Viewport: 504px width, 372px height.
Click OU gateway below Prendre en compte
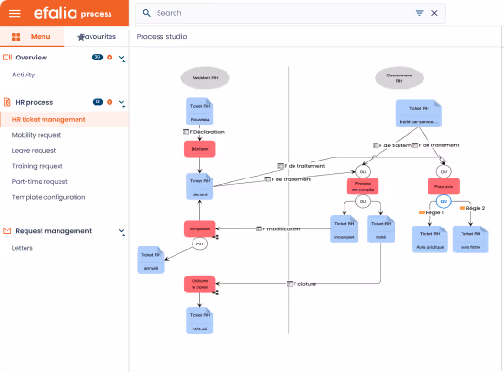point(362,201)
